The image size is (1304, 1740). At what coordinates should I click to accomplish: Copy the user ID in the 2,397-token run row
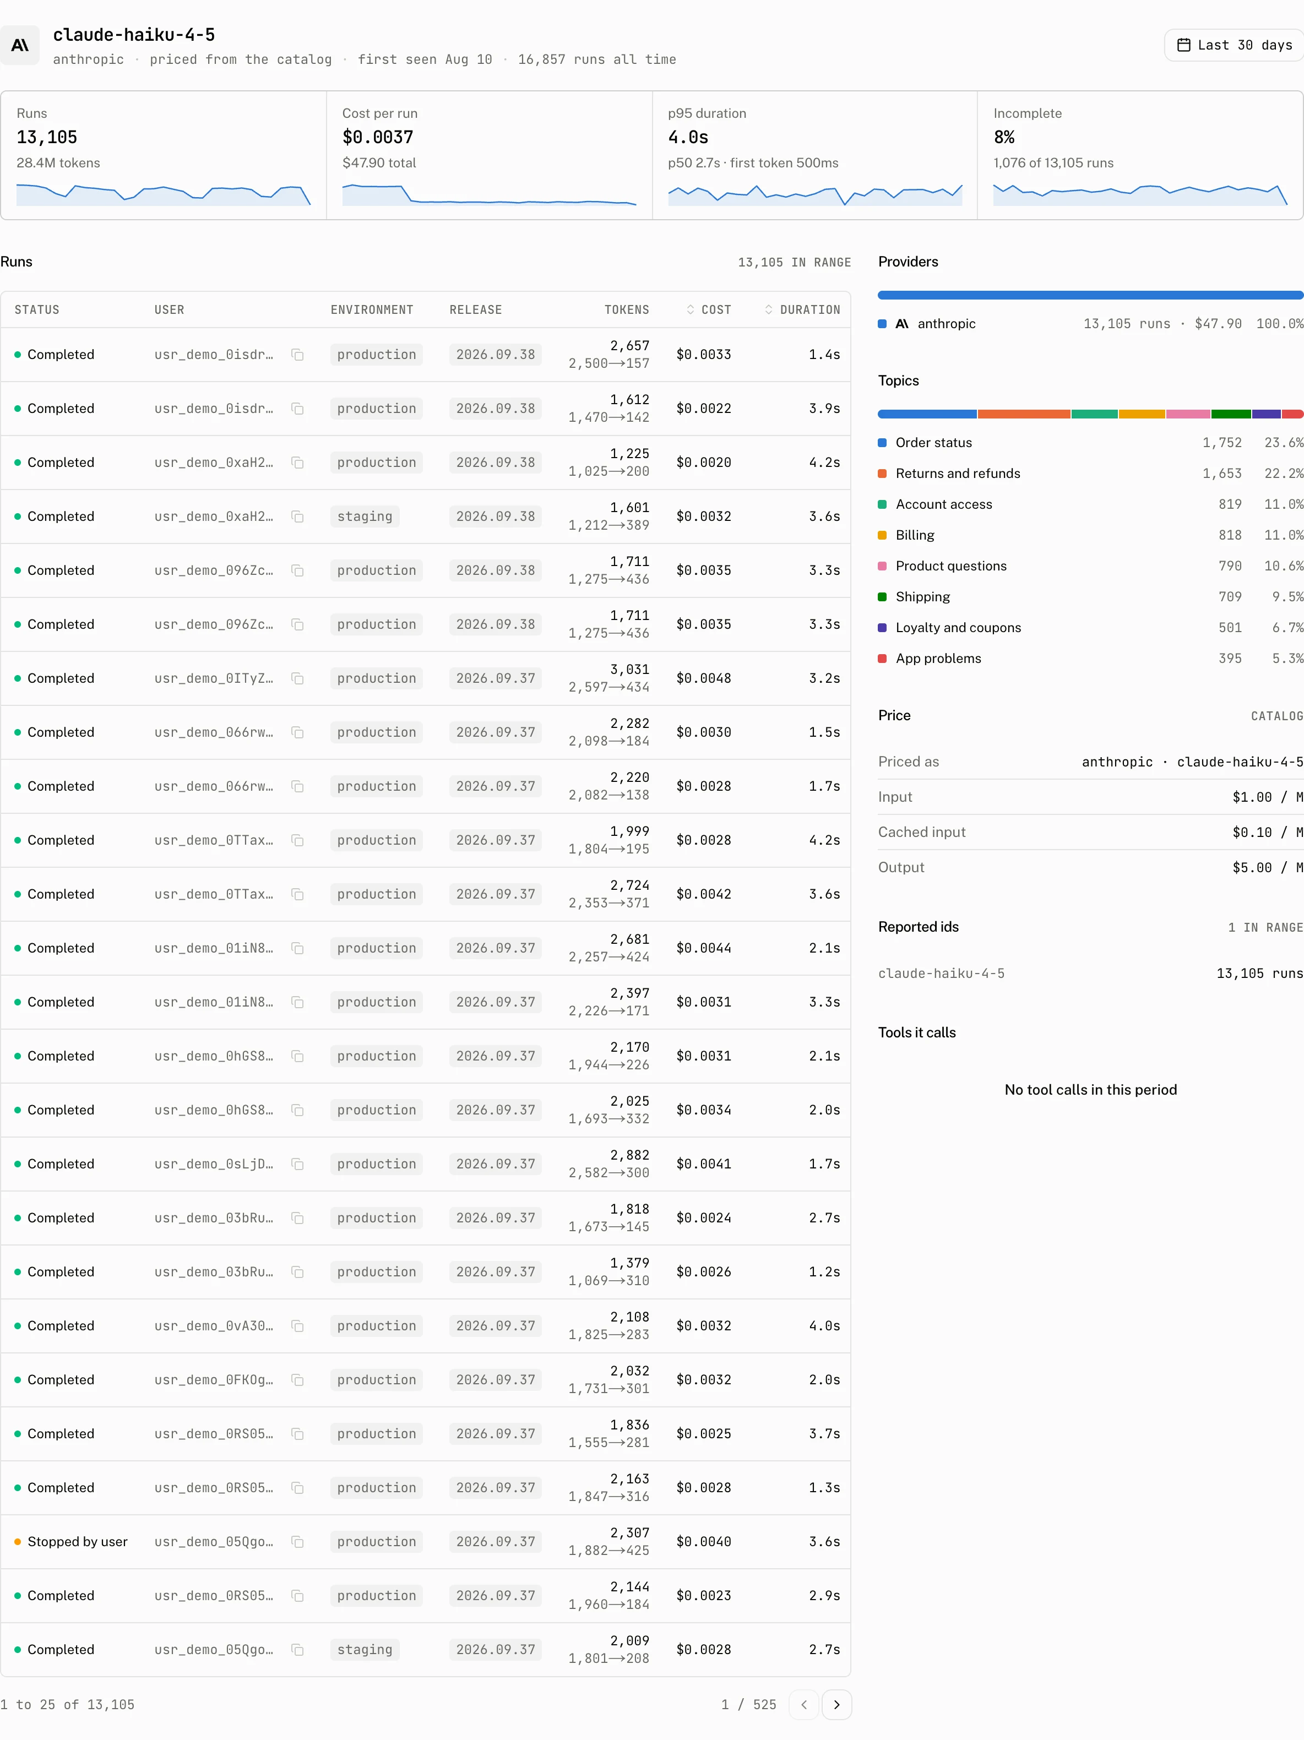[297, 1002]
